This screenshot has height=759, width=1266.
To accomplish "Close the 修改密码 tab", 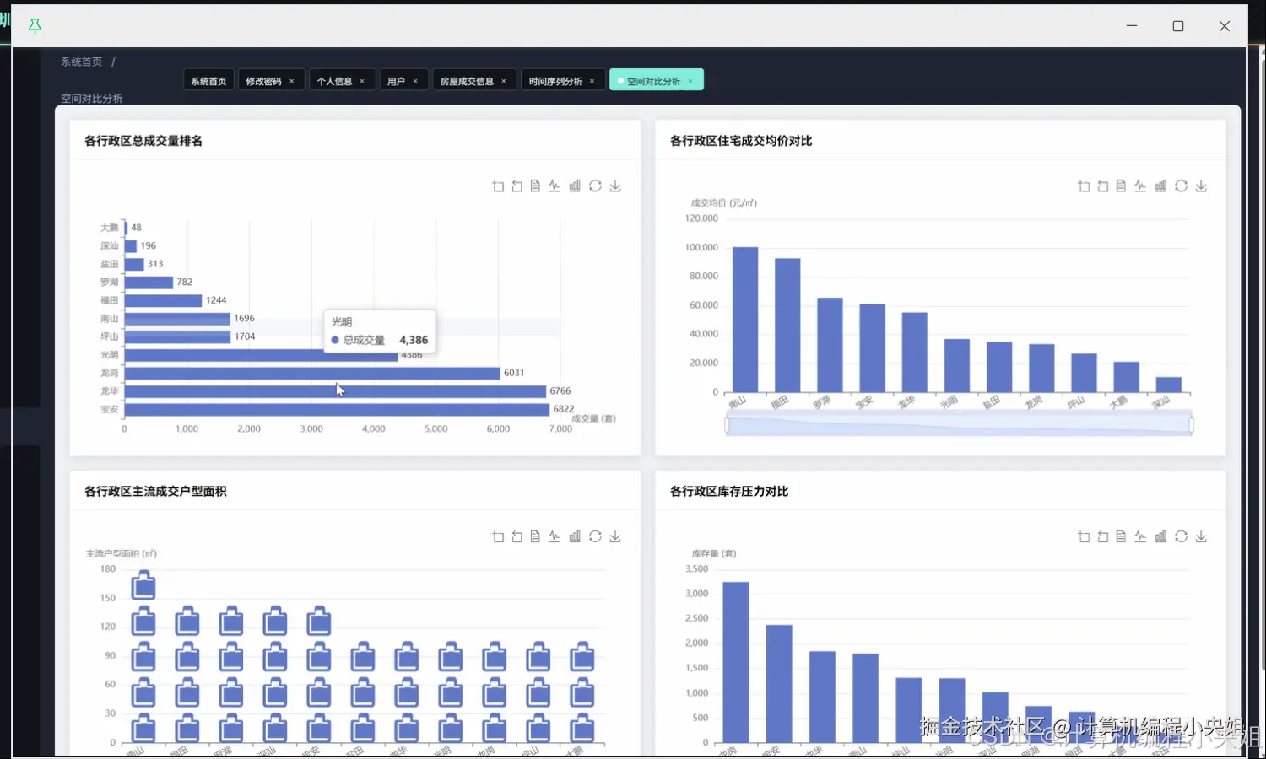I will [x=292, y=82].
